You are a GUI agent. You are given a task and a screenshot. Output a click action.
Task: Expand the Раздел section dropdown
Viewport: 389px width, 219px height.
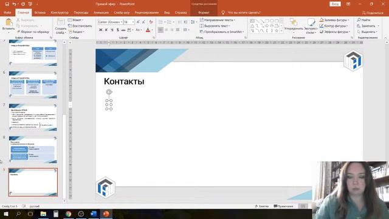tap(77, 32)
